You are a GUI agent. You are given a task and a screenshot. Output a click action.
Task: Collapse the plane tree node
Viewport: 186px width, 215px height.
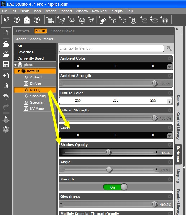(15, 65)
